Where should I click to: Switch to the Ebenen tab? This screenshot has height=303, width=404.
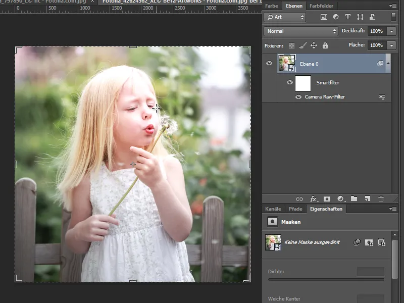pos(294,6)
